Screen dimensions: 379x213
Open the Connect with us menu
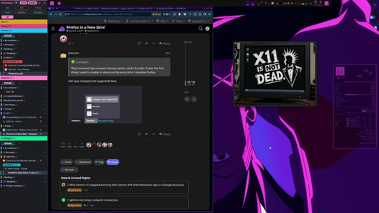[x=140, y=21]
